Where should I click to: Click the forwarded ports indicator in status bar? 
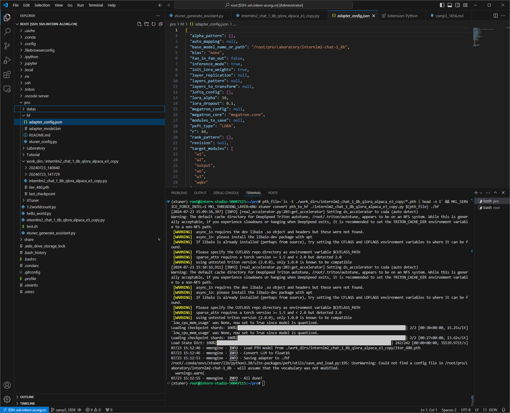(109, 410)
